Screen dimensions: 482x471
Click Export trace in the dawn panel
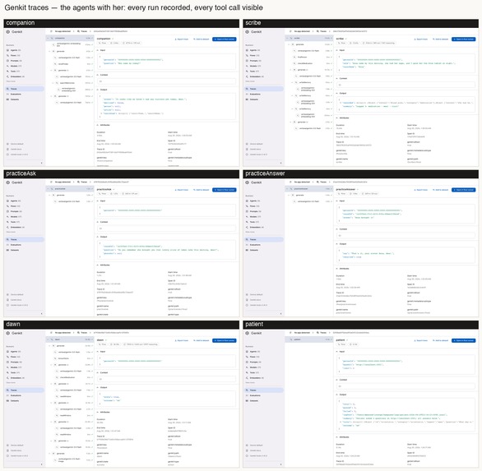(181, 340)
